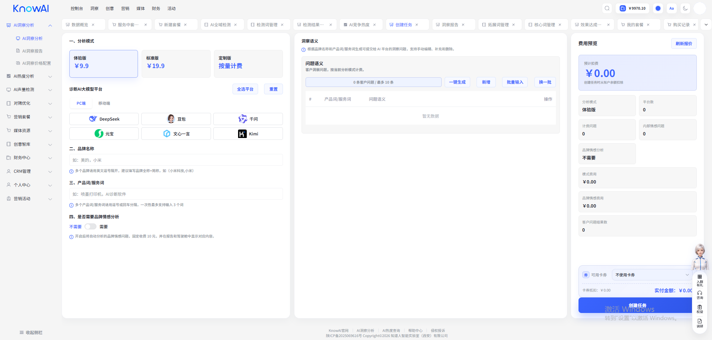Select the 元宝 platform
The image size is (712, 340).
click(104, 134)
